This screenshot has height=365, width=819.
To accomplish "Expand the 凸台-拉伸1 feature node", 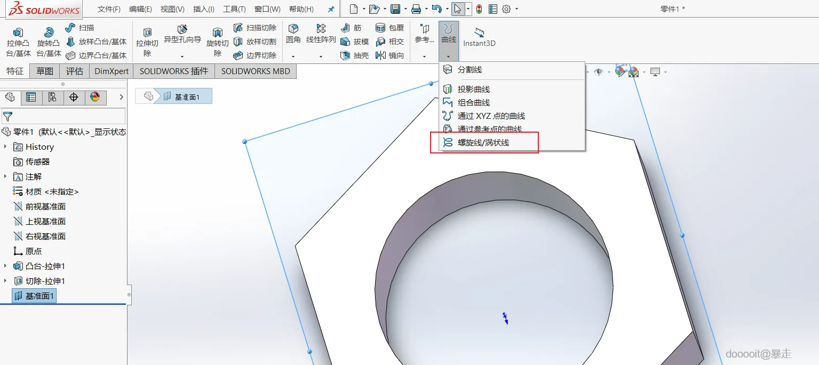I will tap(6, 266).
